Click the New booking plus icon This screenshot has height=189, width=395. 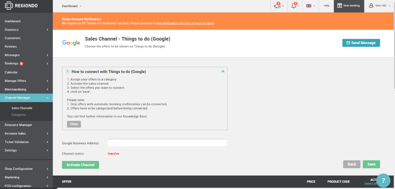(340, 6)
